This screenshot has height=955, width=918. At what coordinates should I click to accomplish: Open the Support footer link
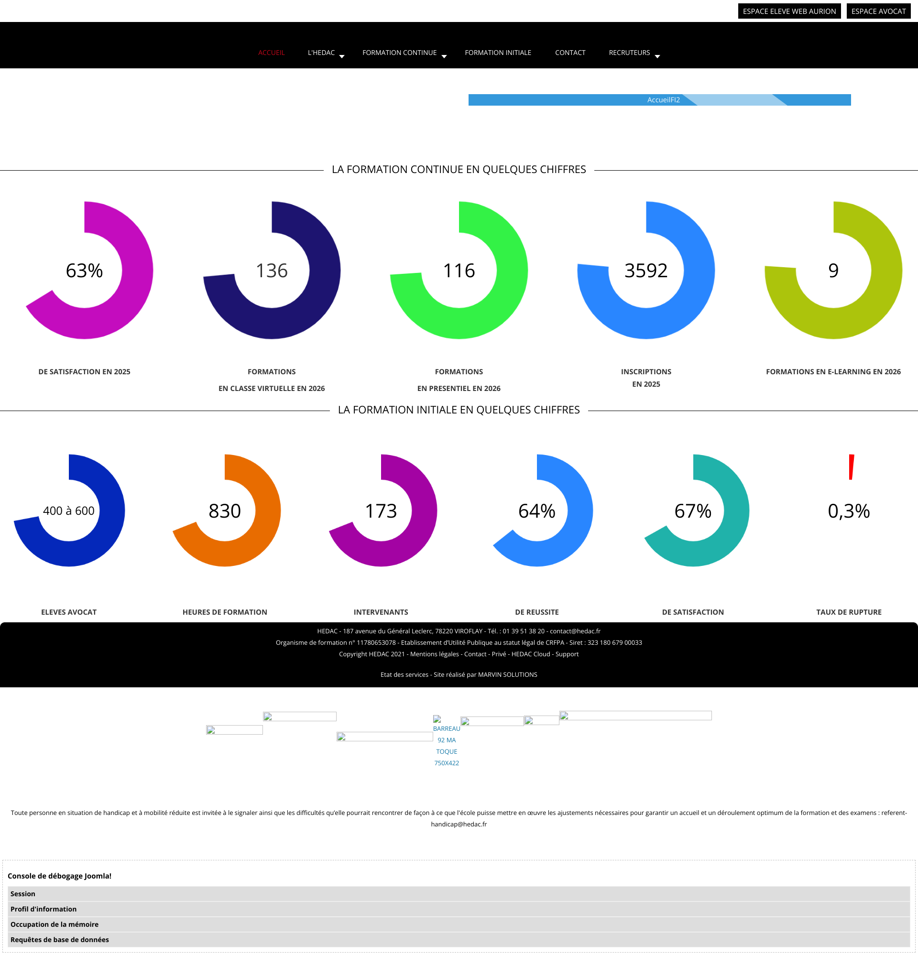point(567,654)
